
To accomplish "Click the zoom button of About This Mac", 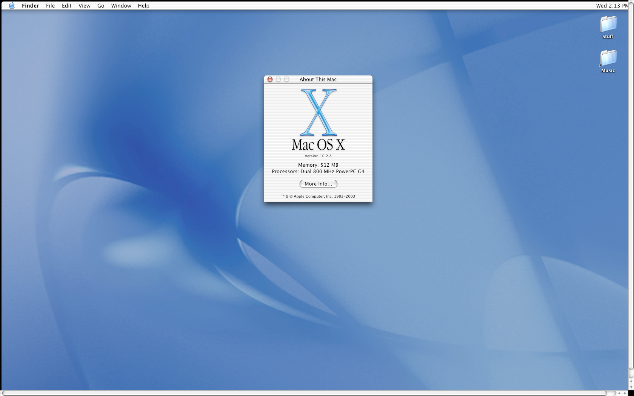I will tap(286, 79).
